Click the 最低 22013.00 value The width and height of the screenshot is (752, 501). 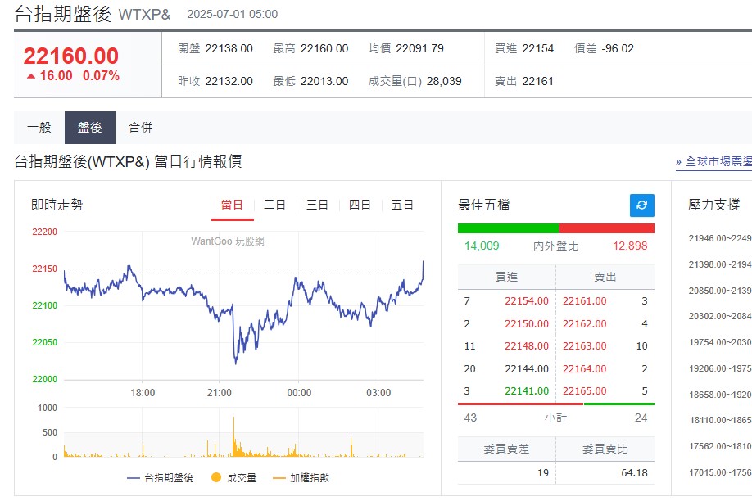324,82
